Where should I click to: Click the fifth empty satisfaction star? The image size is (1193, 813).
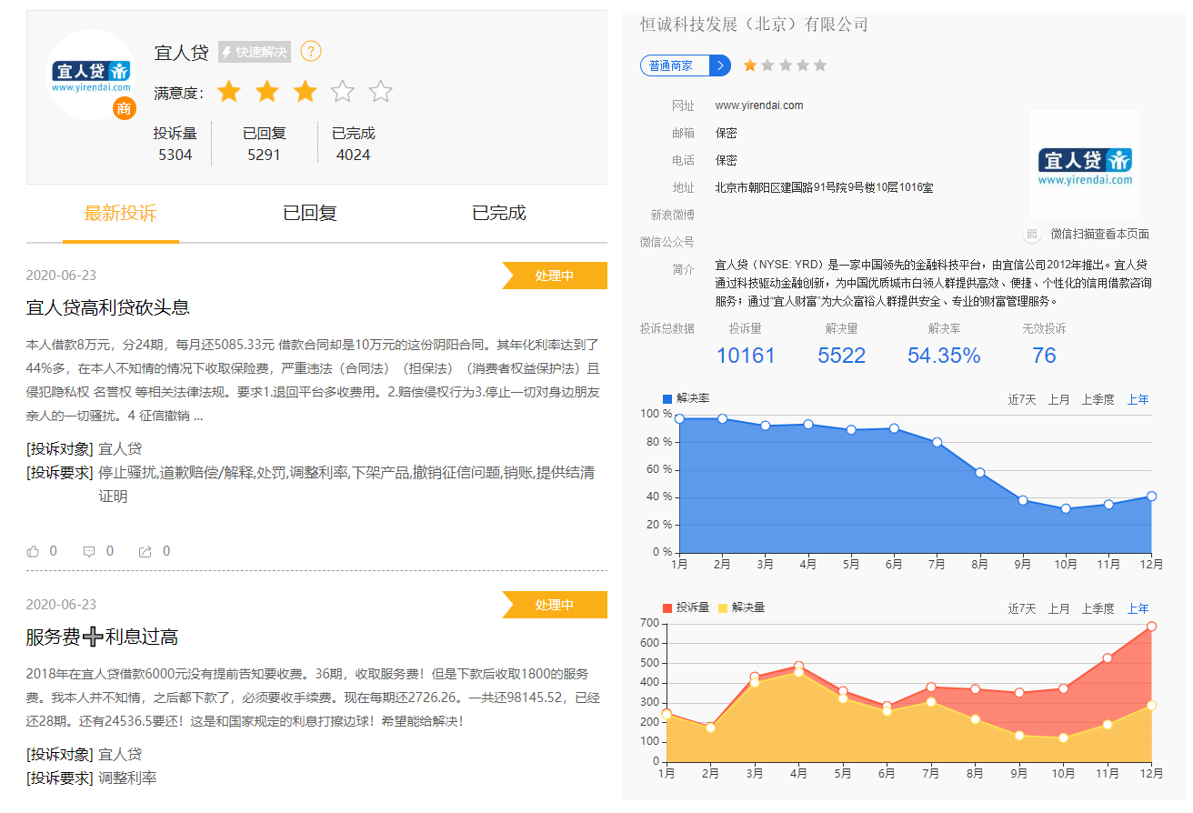tap(381, 92)
